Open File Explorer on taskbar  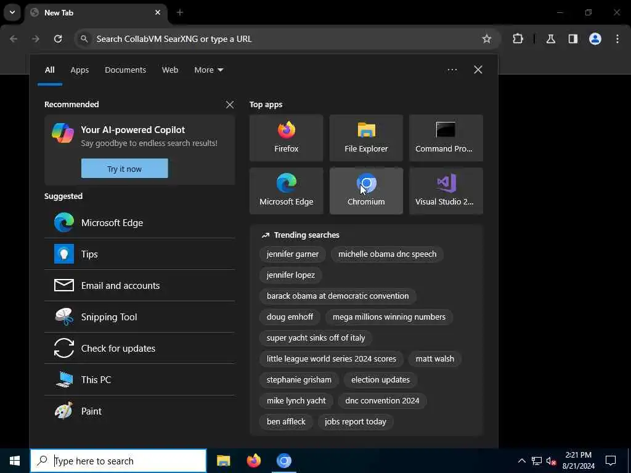tap(223, 461)
